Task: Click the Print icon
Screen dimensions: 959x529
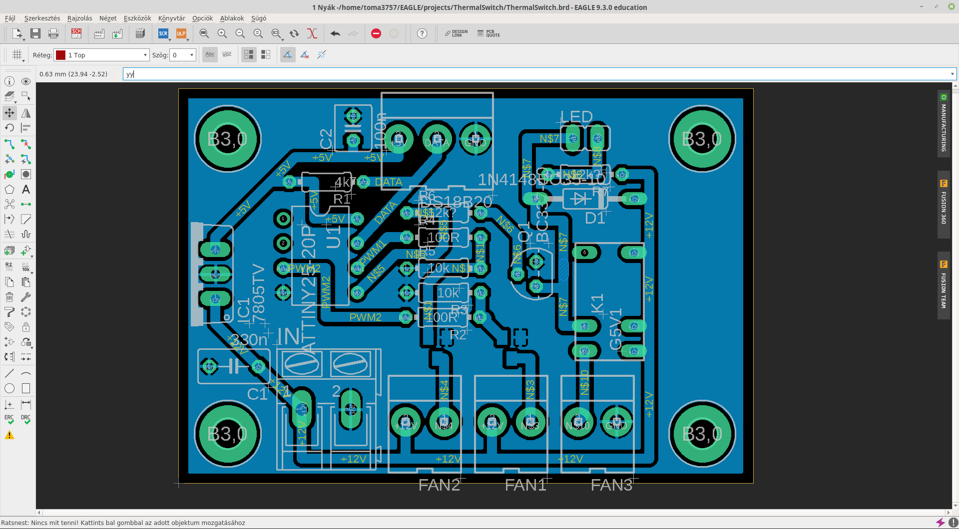Action: click(53, 33)
